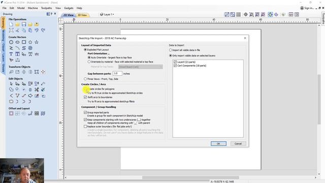Open the Edit menu
Image resolution: width=325 pixels, height=183 pixels.
[12, 8]
